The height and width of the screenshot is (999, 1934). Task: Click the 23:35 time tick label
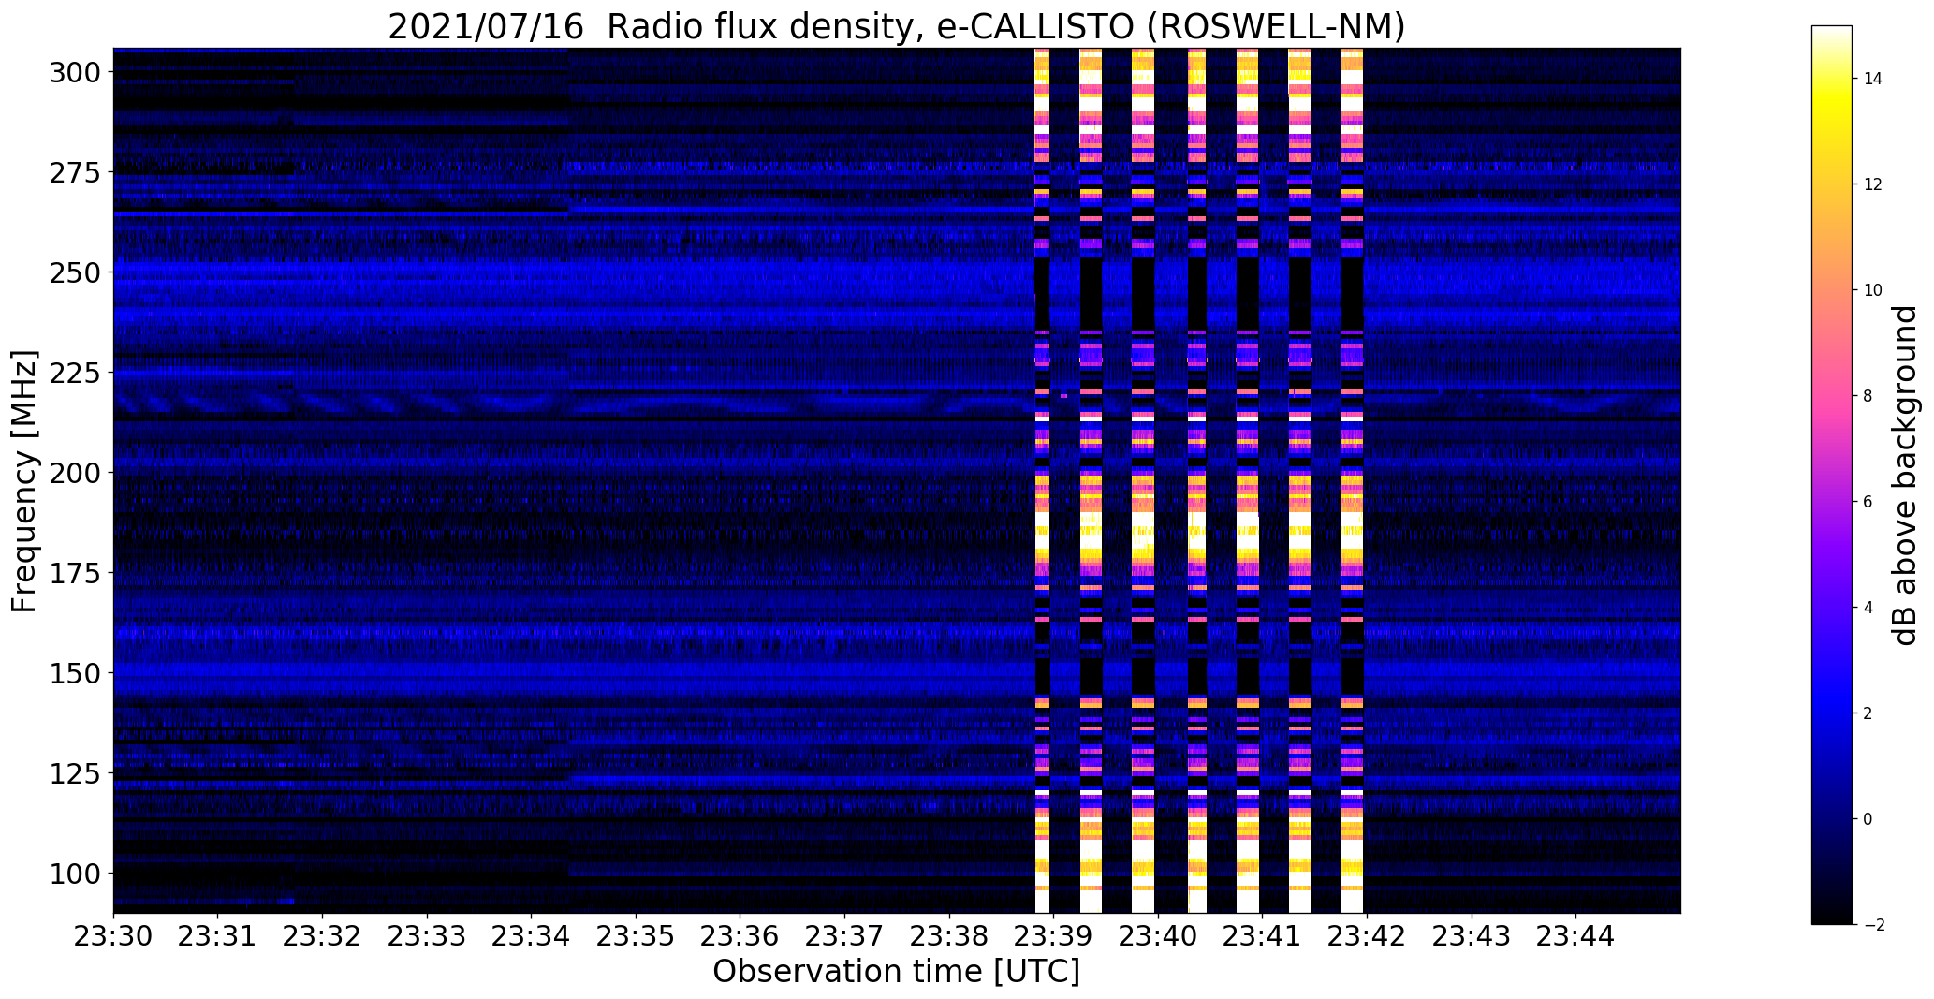point(637,936)
